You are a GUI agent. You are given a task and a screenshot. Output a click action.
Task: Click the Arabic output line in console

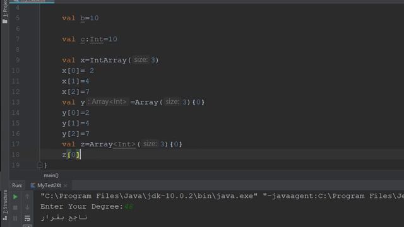coord(64,218)
